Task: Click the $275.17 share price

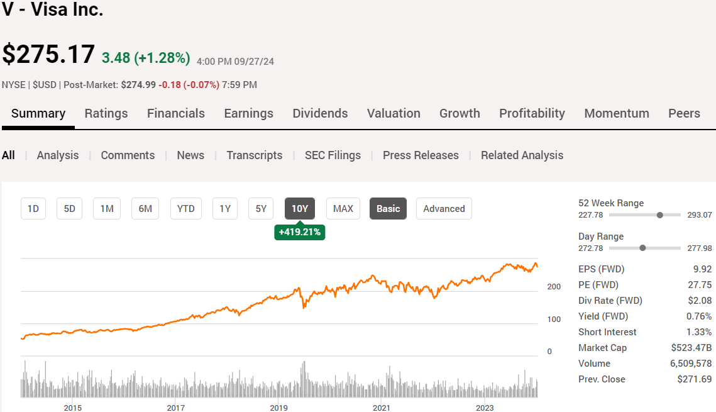Action: click(x=48, y=54)
